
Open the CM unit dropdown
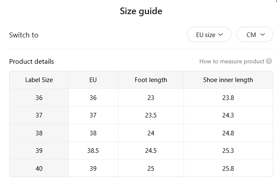(x=255, y=35)
